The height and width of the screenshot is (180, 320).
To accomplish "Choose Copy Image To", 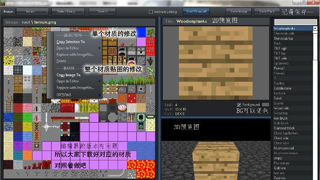I will (x=69, y=75).
